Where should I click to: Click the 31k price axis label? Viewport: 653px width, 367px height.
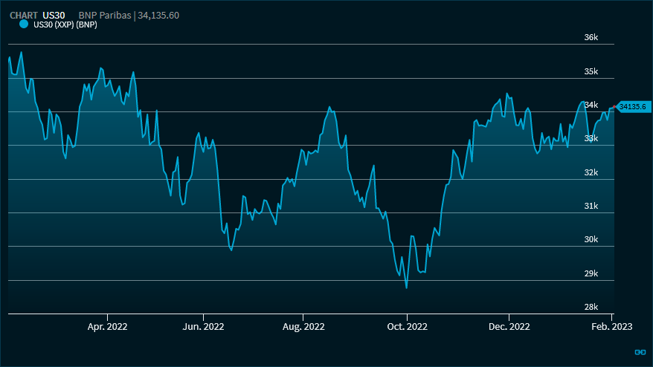click(x=591, y=206)
